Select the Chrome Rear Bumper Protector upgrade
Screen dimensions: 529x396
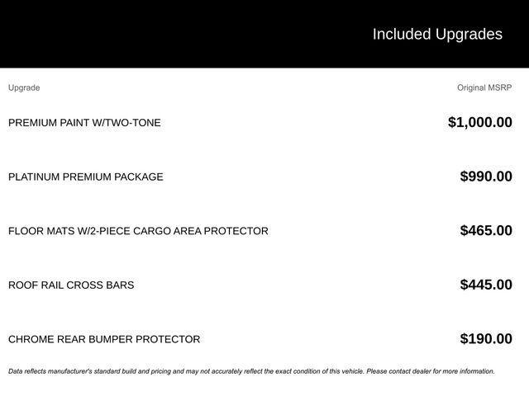tap(104, 339)
